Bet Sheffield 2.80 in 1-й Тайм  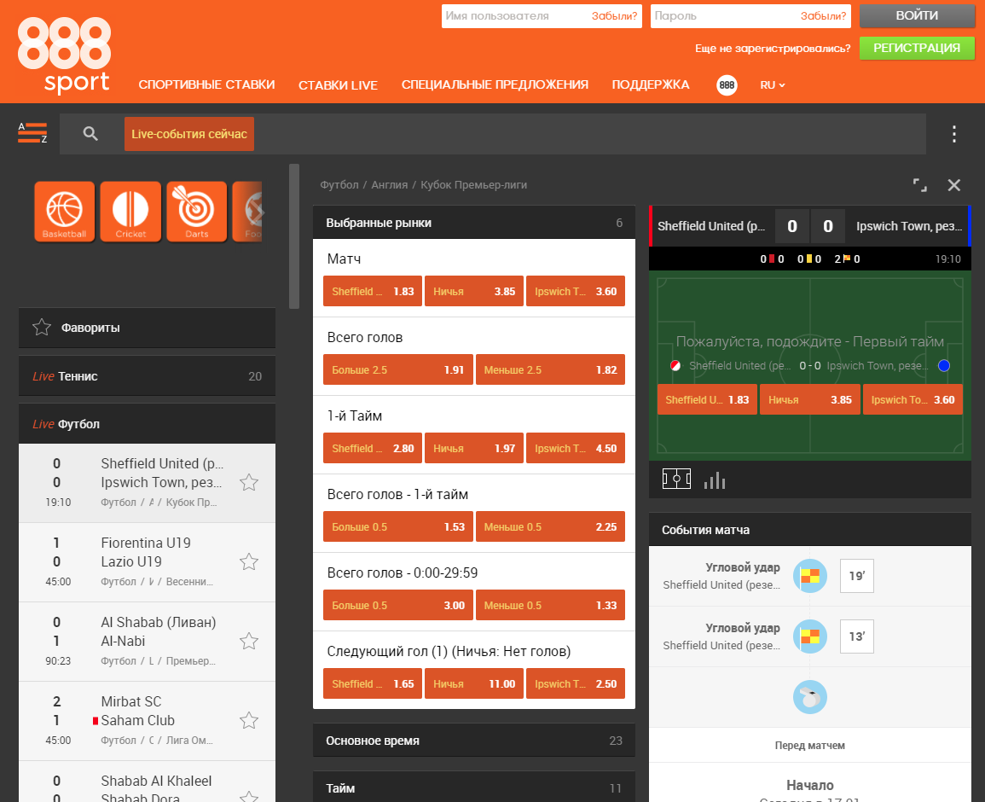coord(373,448)
